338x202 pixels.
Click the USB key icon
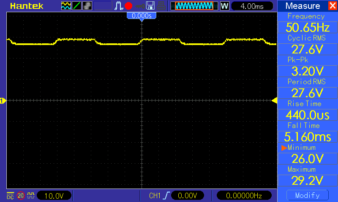click(140, 6)
